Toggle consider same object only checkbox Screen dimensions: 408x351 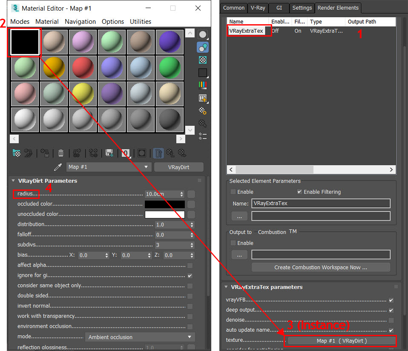(190, 286)
